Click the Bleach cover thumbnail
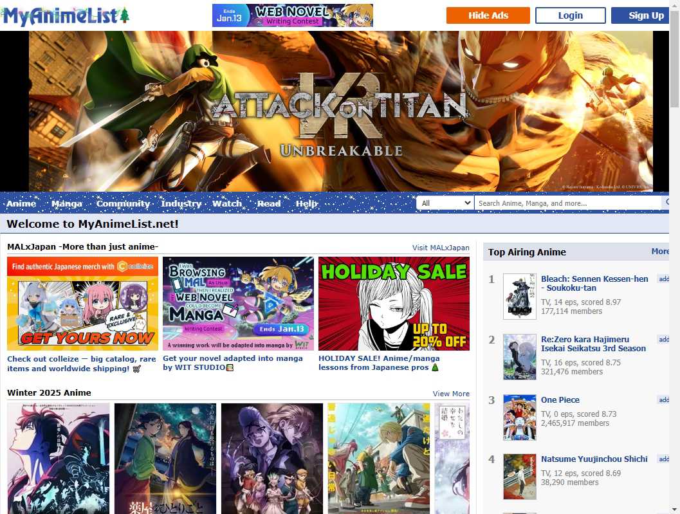 [520, 297]
